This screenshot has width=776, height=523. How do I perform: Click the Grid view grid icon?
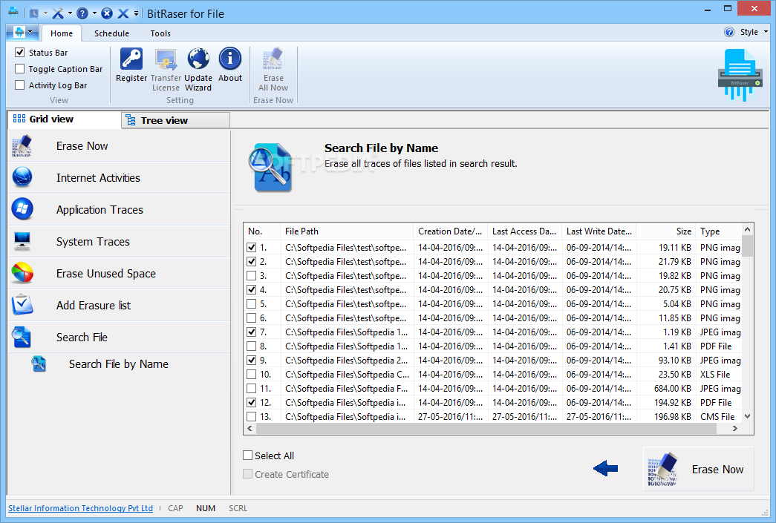click(x=19, y=119)
